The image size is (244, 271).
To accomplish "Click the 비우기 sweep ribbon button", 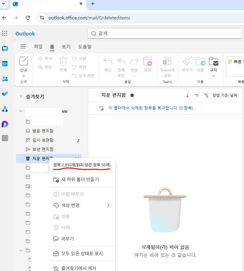I will 187,64.
